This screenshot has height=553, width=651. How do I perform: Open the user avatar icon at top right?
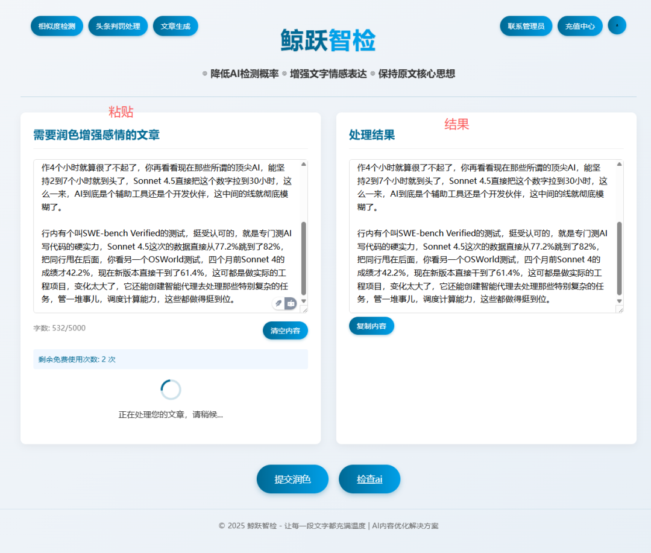click(x=617, y=25)
